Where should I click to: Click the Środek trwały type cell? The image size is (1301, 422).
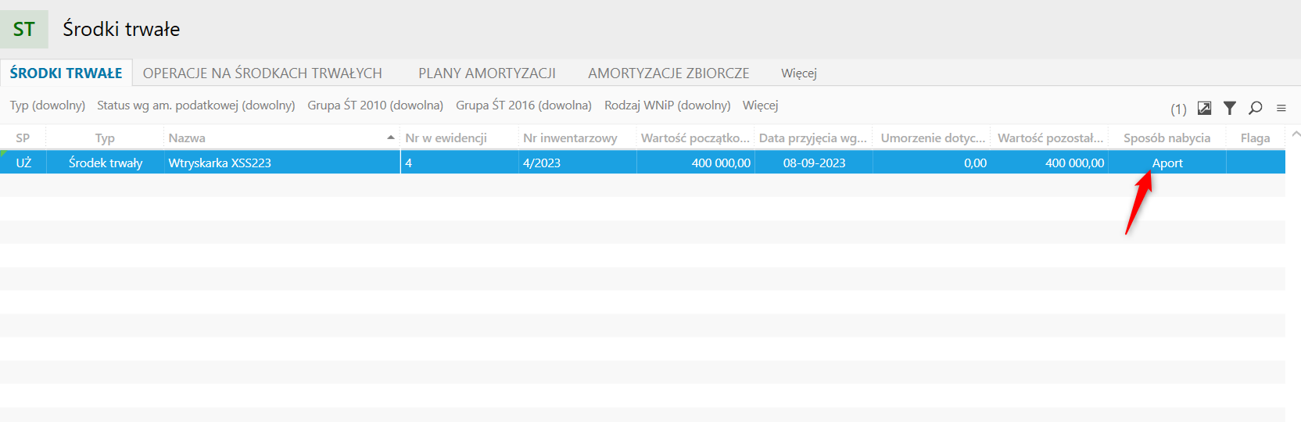[106, 163]
